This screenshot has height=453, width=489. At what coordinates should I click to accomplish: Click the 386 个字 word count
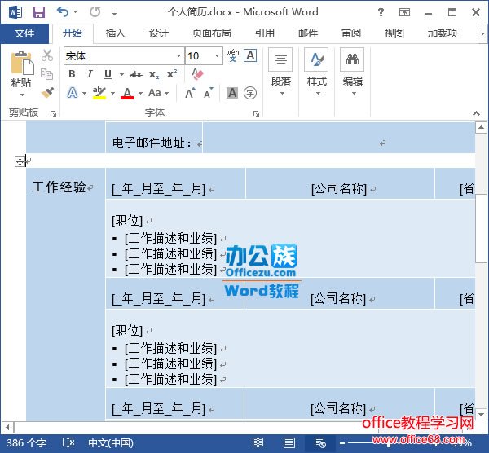[27, 443]
